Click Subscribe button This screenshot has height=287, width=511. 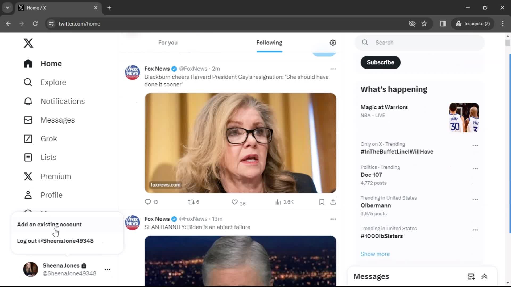tap(380, 62)
